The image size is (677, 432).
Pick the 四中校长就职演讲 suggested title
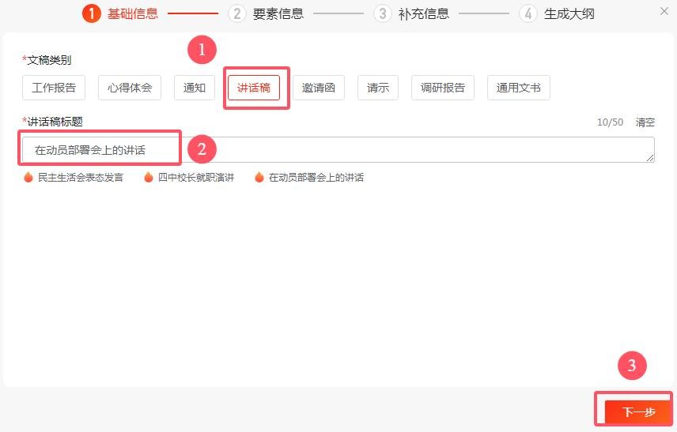click(x=196, y=178)
